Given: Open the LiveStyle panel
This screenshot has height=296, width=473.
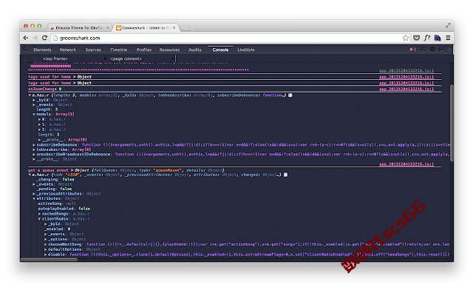Looking at the screenshot, I should coord(246,50).
